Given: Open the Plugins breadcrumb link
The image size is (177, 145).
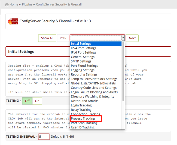Looking at the screenshot, I should click(x=27, y=4).
